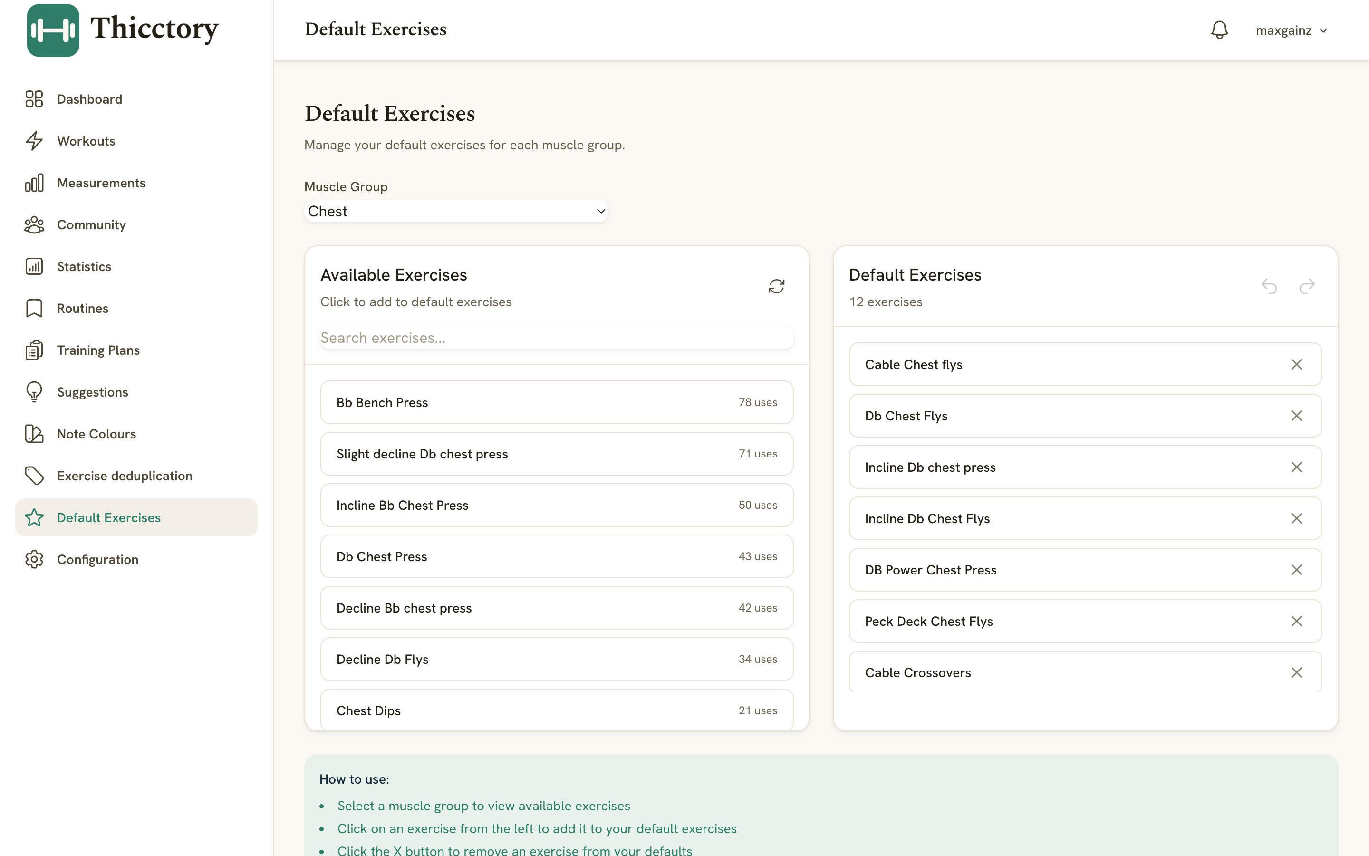Screen dimensions: 1369x856
Task: Remove Cable Chest flys from defaults
Action: click(1297, 365)
